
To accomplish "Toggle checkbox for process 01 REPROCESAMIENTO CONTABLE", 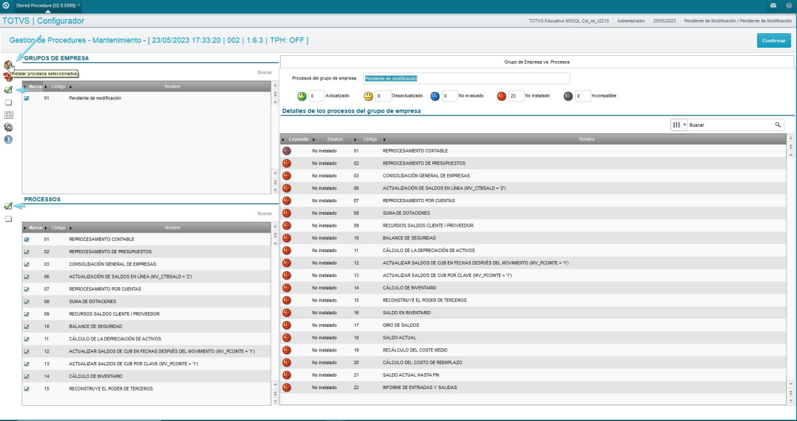I will tap(27, 239).
